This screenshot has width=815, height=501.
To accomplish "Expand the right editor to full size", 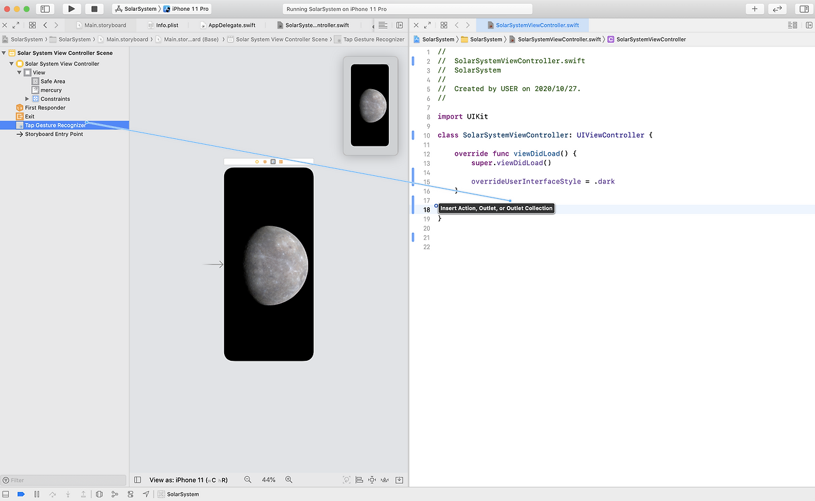I will click(428, 25).
